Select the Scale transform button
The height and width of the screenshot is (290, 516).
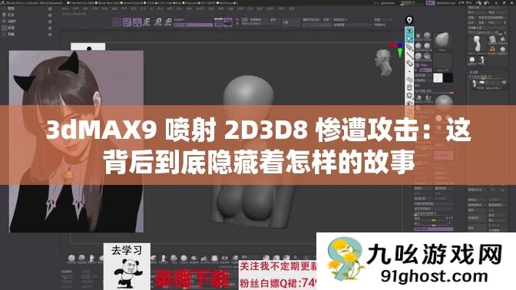157,22
